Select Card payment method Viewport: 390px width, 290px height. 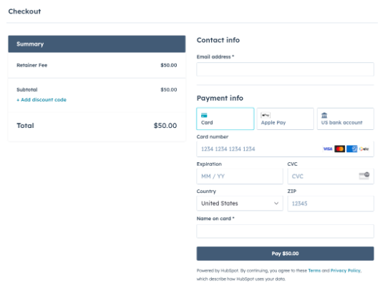coord(225,119)
